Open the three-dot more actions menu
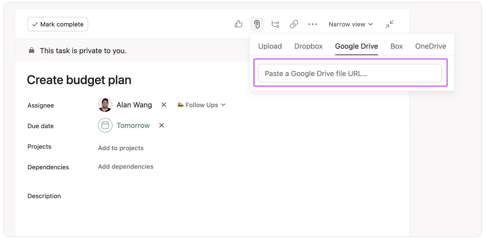486x239 pixels. click(x=313, y=24)
